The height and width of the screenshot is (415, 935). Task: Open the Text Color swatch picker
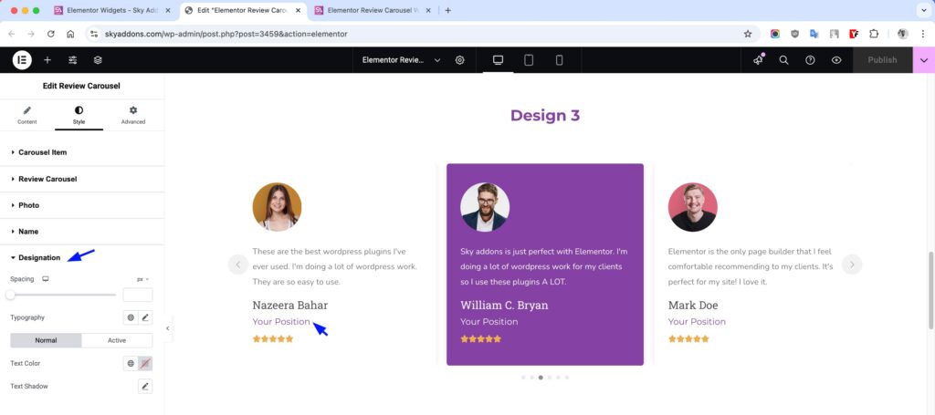point(145,363)
